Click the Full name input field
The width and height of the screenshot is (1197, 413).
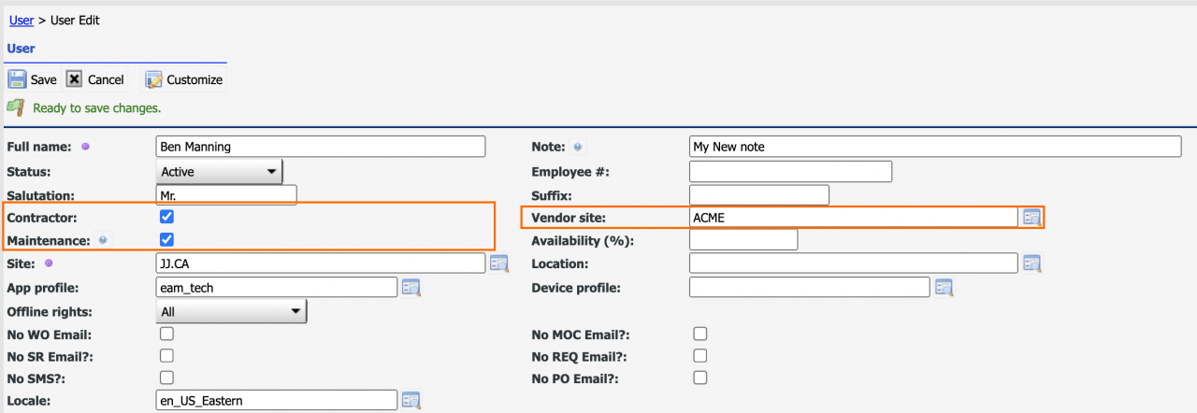click(321, 147)
